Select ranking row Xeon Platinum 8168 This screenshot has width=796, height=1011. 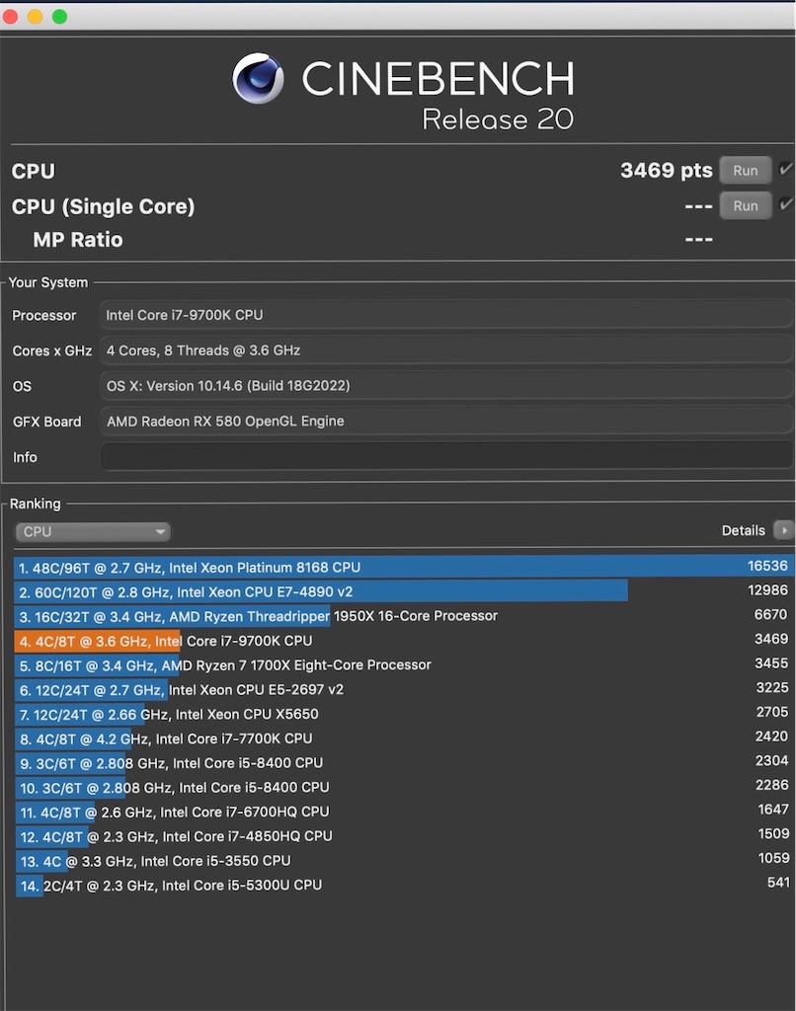point(404,568)
